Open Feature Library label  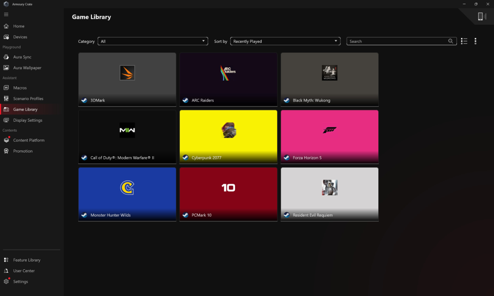[27, 260]
